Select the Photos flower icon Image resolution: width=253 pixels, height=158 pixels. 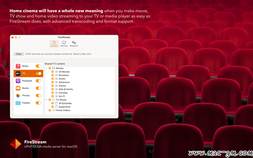[18, 95]
